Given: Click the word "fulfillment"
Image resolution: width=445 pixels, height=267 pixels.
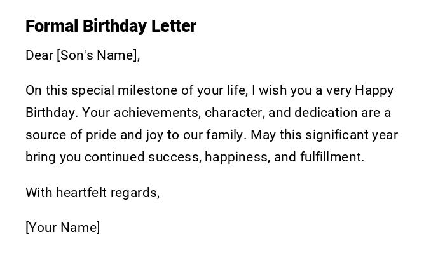Looking at the screenshot, I should pos(332,157).
